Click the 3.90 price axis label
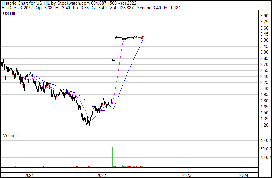 tap(264, 16)
